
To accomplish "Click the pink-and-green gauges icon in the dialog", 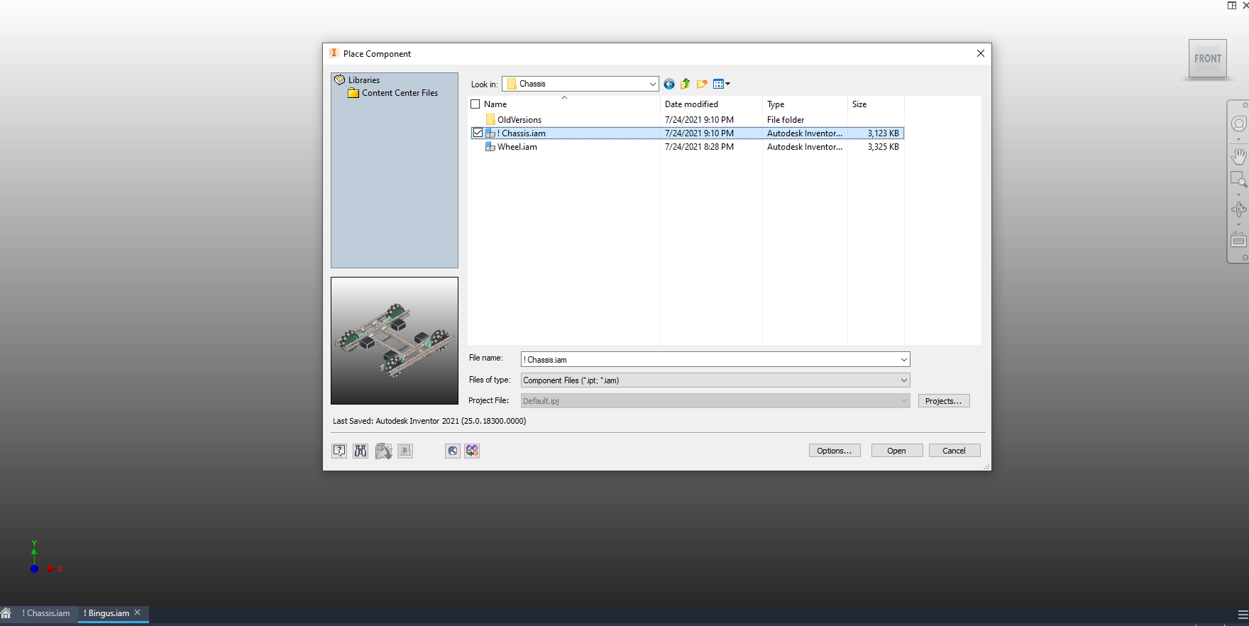I will coord(472,451).
